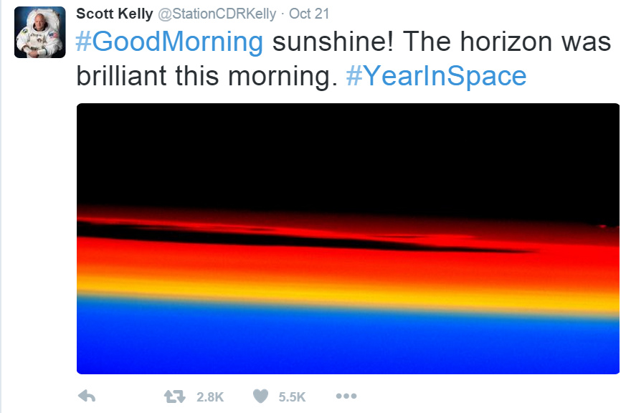This screenshot has height=413, width=626.
Task: Visit the @StationCDRKelly handle
Action: pyautogui.click(x=217, y=14)
